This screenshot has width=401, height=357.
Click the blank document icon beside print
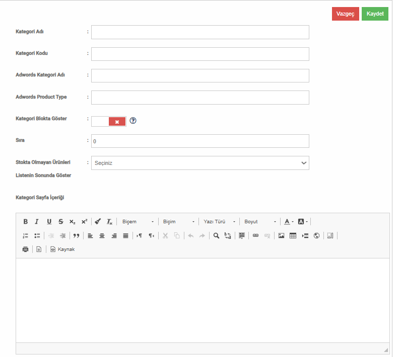pos(39,249)
